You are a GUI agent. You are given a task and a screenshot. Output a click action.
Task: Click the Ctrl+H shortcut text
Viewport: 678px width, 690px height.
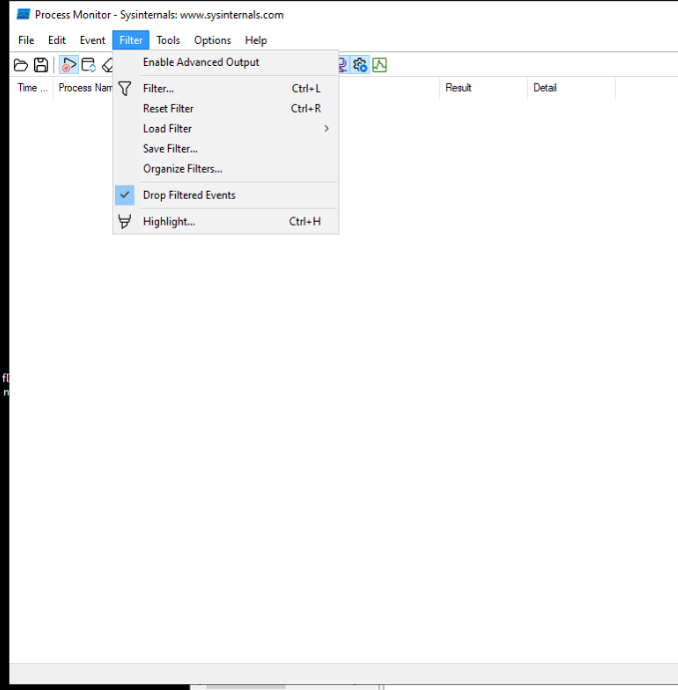coord(305,222)
